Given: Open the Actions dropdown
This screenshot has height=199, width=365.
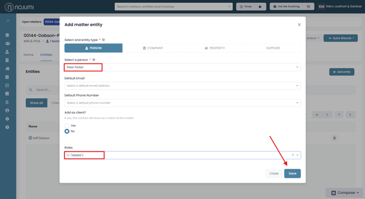Looking at the screenshot, I should (x=313, y=38).
